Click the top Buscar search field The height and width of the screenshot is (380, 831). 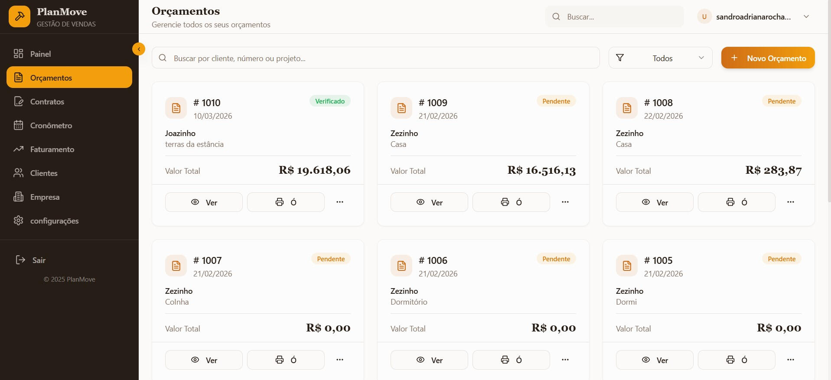point(620,17)
